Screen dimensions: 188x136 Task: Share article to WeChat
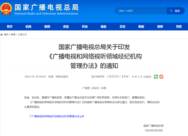click(156, 76)
